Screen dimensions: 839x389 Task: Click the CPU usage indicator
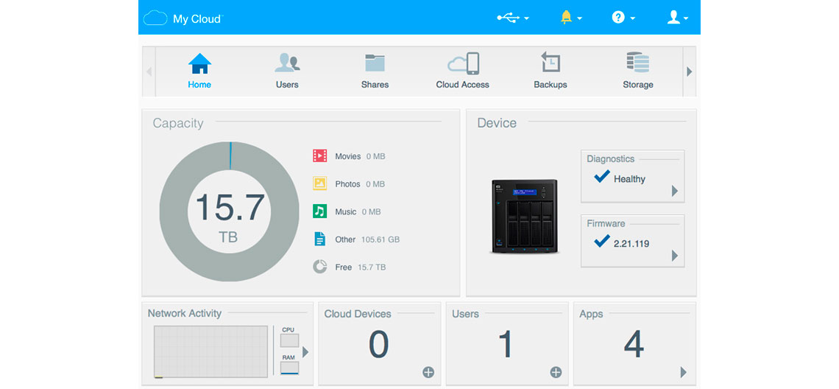pos(289,341)
